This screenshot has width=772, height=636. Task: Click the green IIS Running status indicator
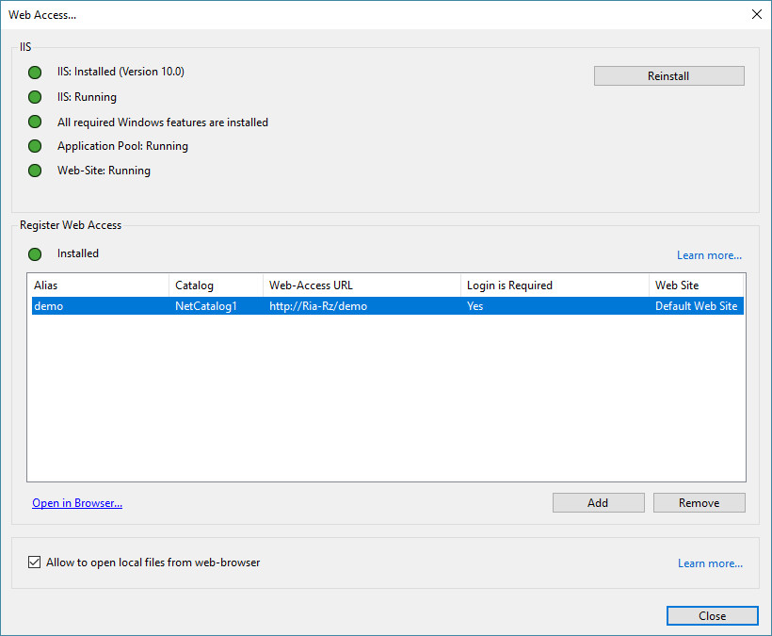pyautogui.click(x=35, y=97)
